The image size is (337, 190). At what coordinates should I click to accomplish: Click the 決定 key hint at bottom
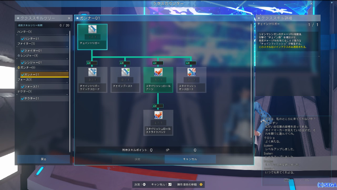(x=140, y=184)
